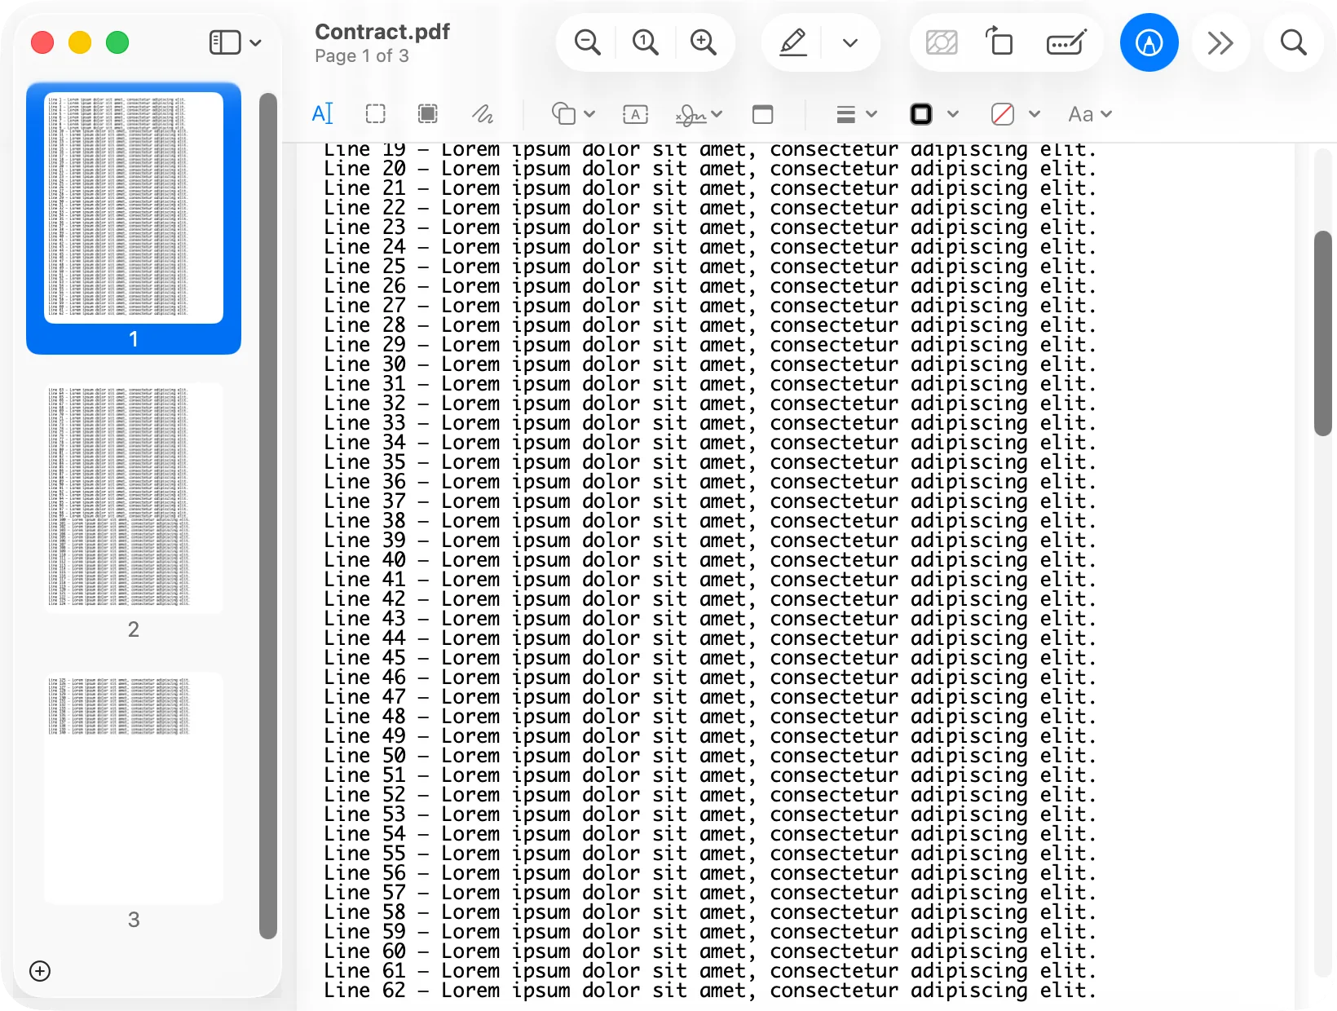Select the Rectangular Selection tool
Viewport: 1337px width, 1011px height.
376,114
